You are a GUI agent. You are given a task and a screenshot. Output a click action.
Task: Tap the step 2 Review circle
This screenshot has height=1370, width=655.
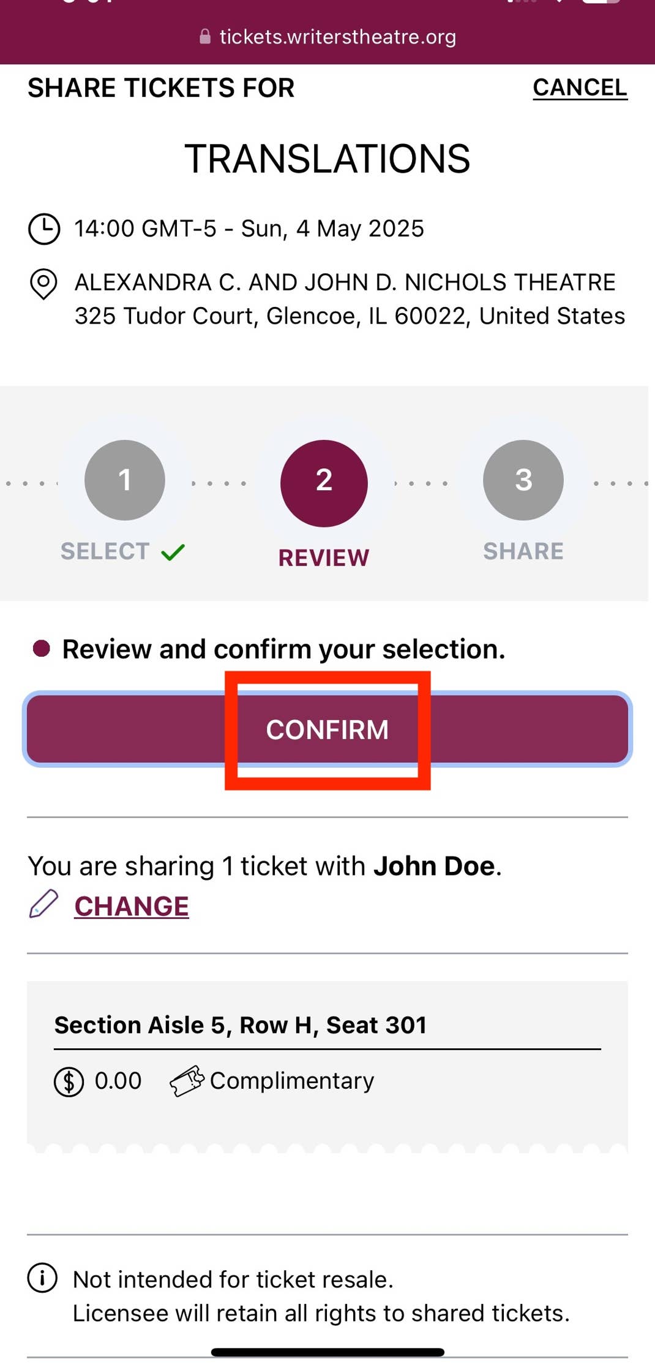point(324,483)
